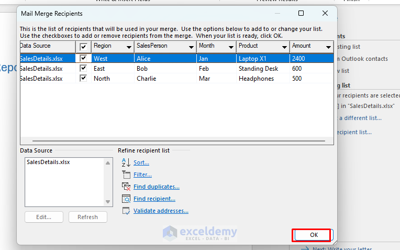Select the Bob cell
The height and width of the screenshot is (250, 400).
[x=165, y=69]
